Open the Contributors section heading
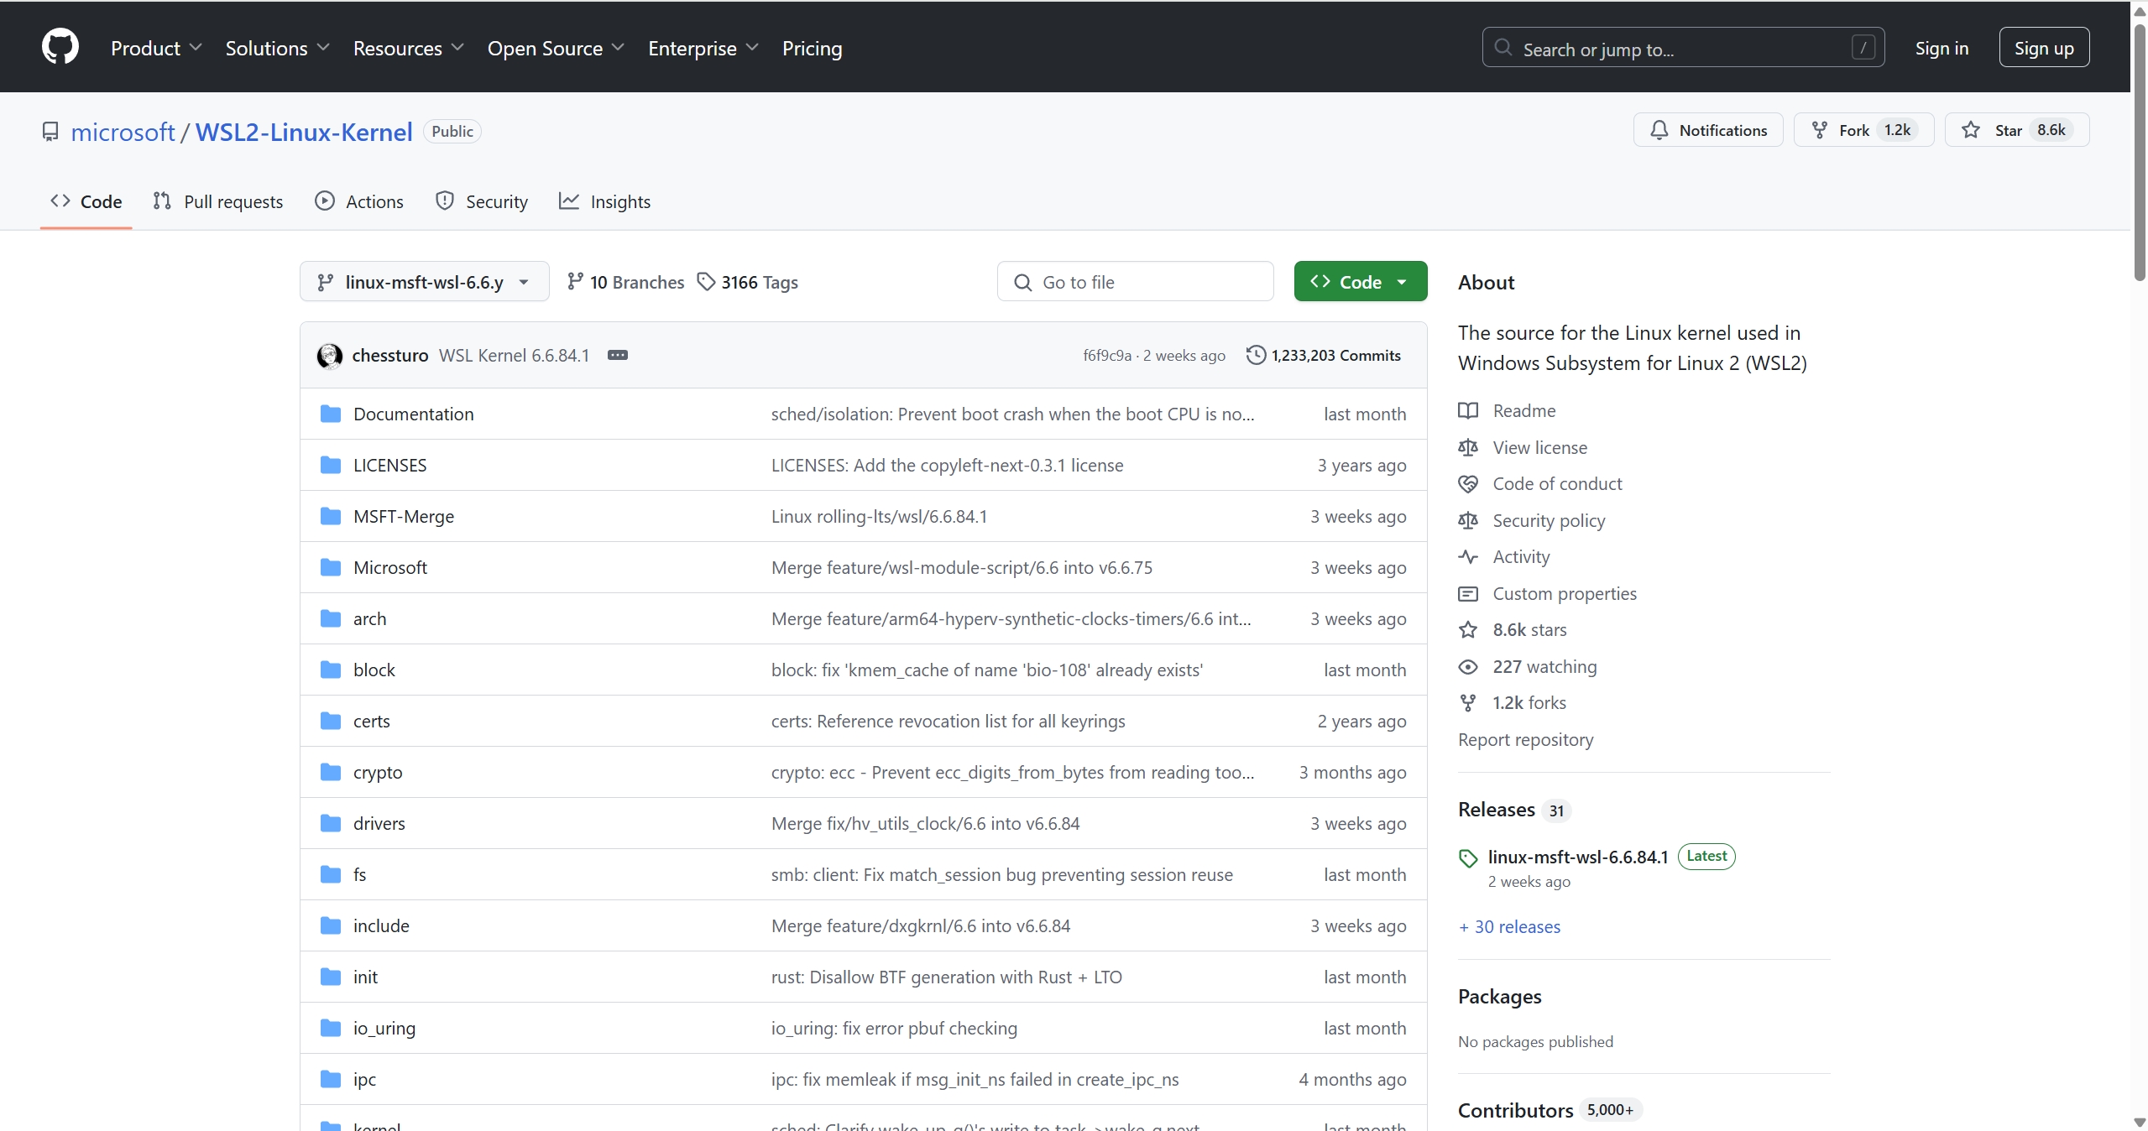This screenshot has height=1131, width=2148. (x=1515, y=1110)
